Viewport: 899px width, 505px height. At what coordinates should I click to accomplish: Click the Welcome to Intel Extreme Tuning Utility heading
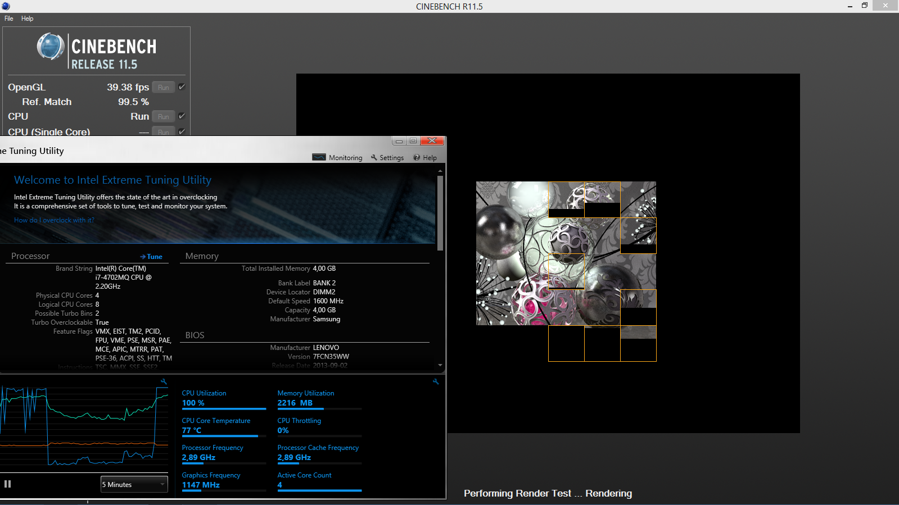112,180
